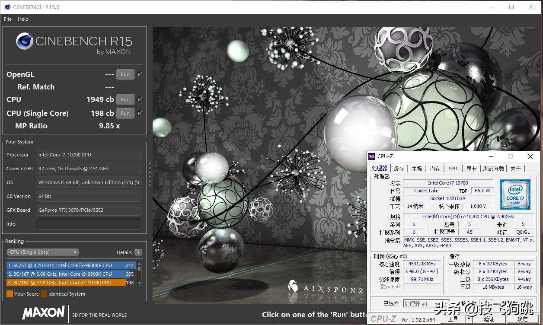The height and width of the screenshot is (325, 543).
Task: Click the 修订 value Q0/G1
Action: (523, 232)
